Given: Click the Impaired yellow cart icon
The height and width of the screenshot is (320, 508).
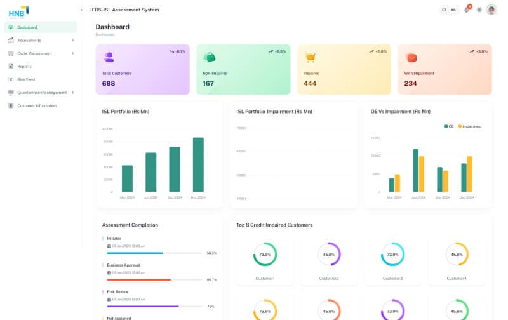Looking at the screenshot, I should [x=311, y=57].
